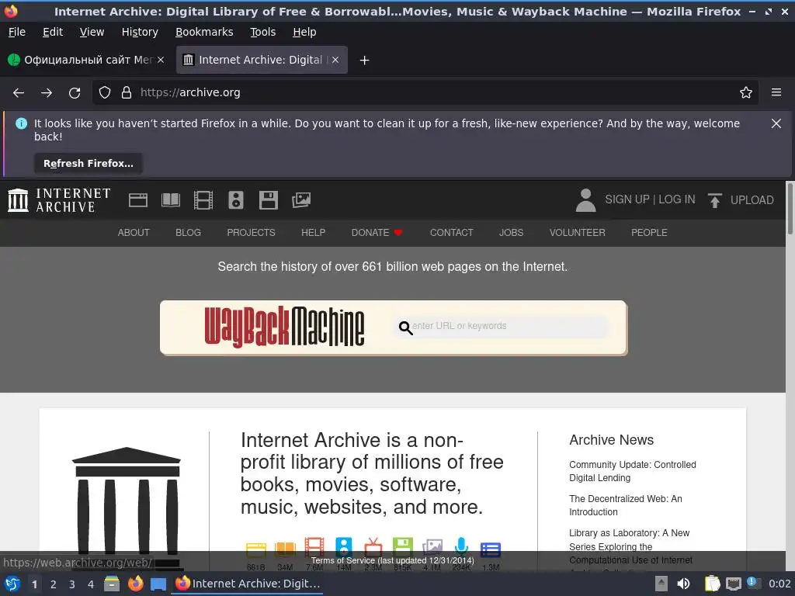795x596 pixels.
Task: Open the Audio speaker icon in navbar
Action: (236, 200)
